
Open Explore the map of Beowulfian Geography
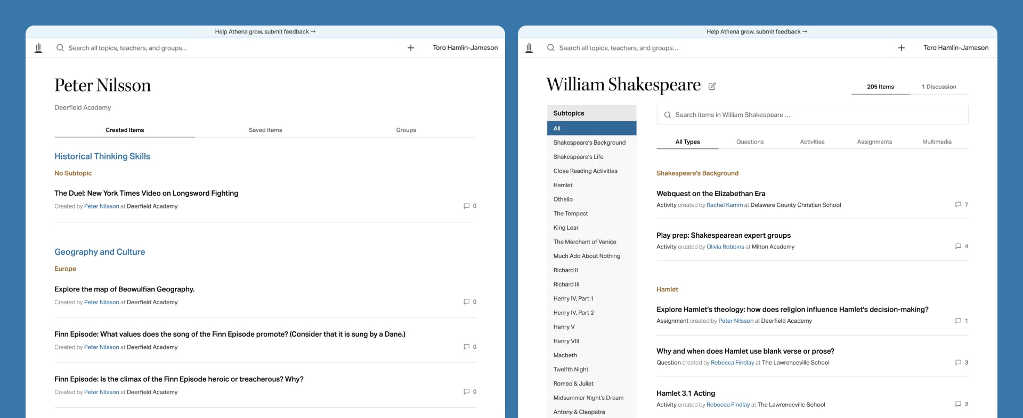(x=124, y=289)
